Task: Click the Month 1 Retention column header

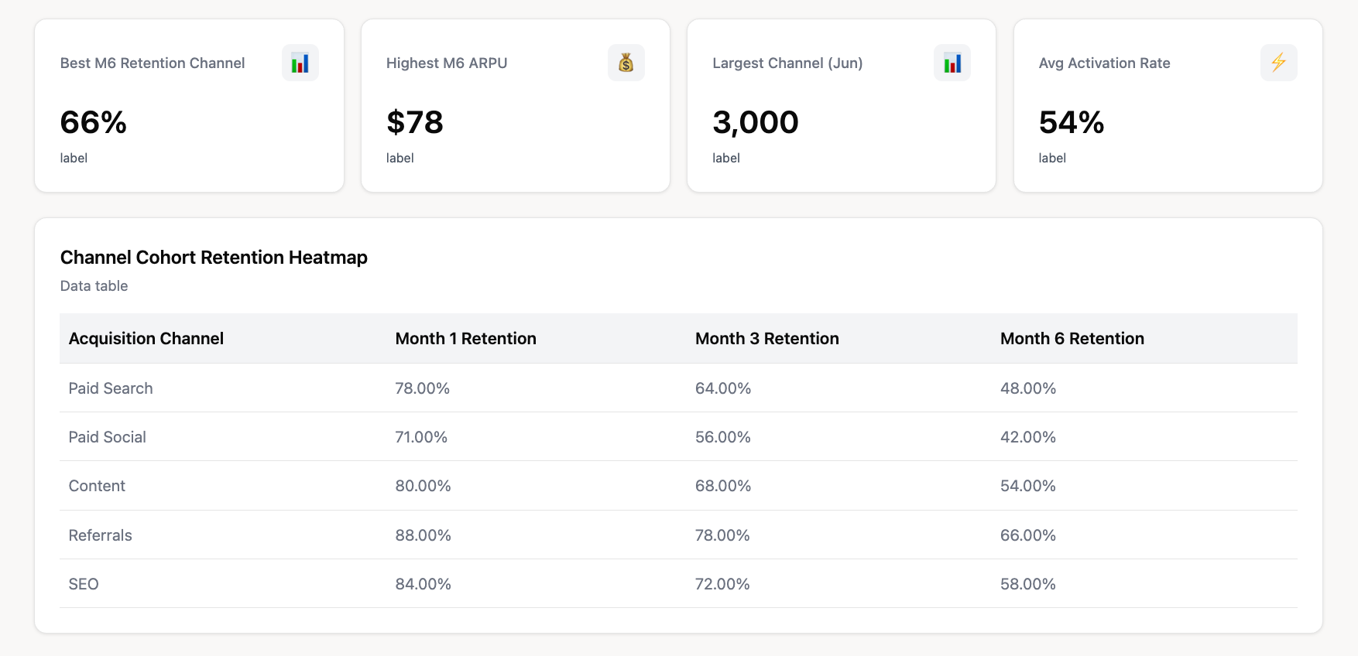Action: [x=466, y=338]
